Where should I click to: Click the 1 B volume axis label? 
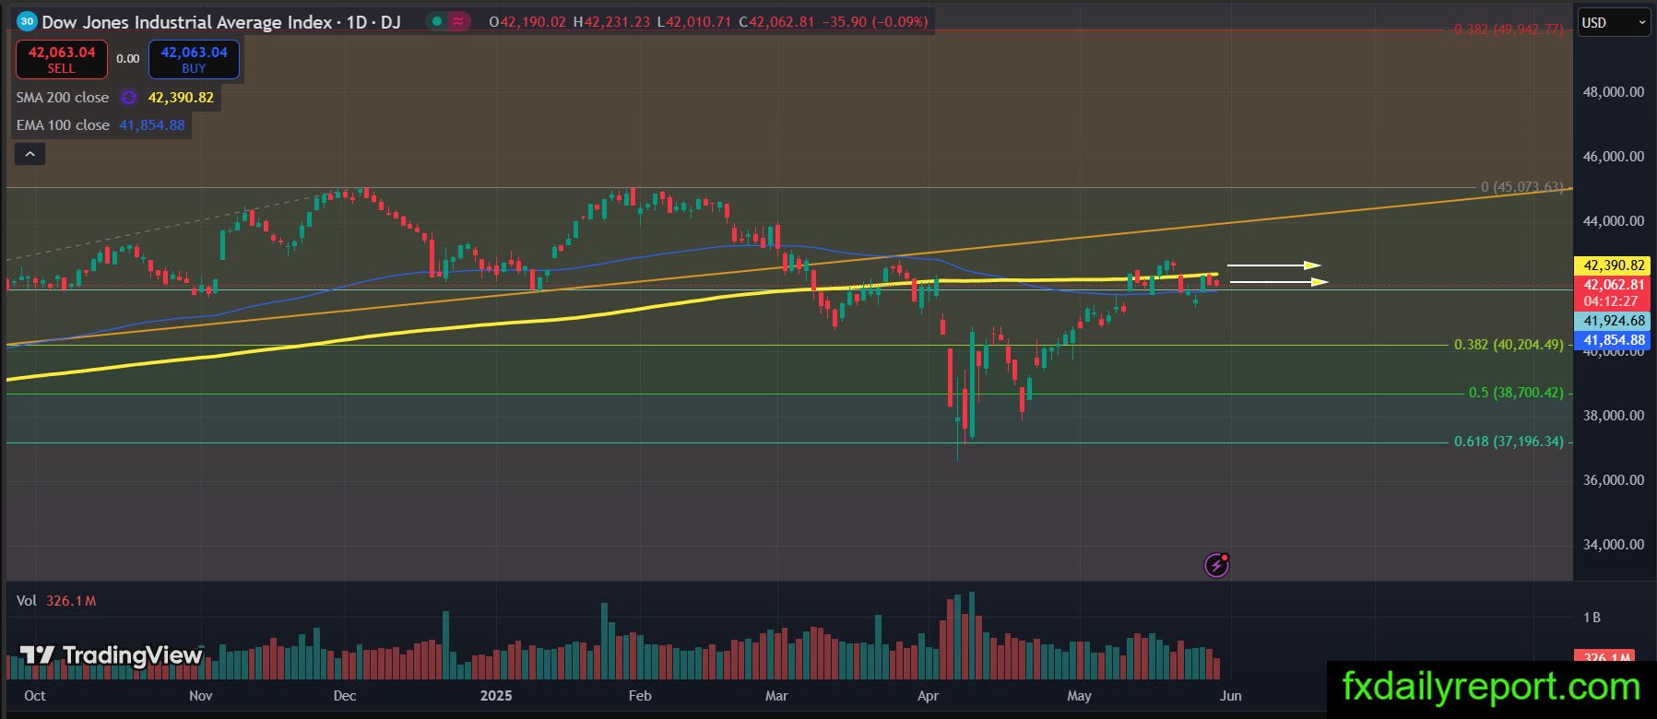point(1592,618)
